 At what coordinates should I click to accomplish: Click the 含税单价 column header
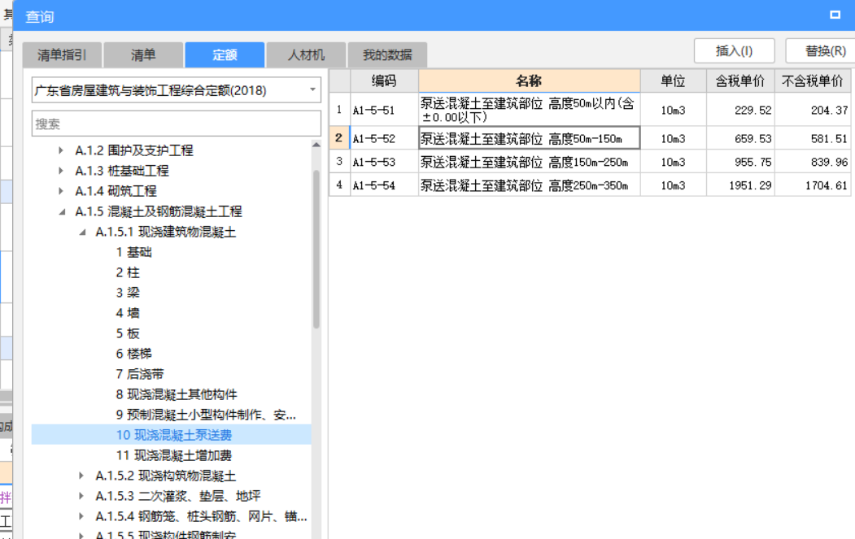(740, 80)
